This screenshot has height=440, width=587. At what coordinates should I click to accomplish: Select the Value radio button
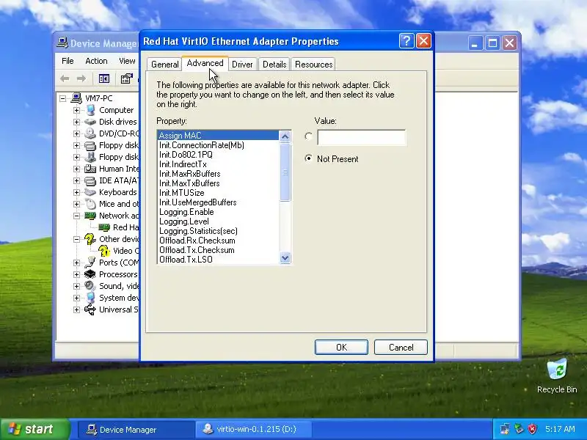[308, 136]
